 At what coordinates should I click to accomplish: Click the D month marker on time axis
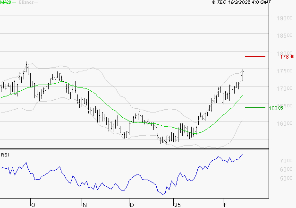coord(132,205)
